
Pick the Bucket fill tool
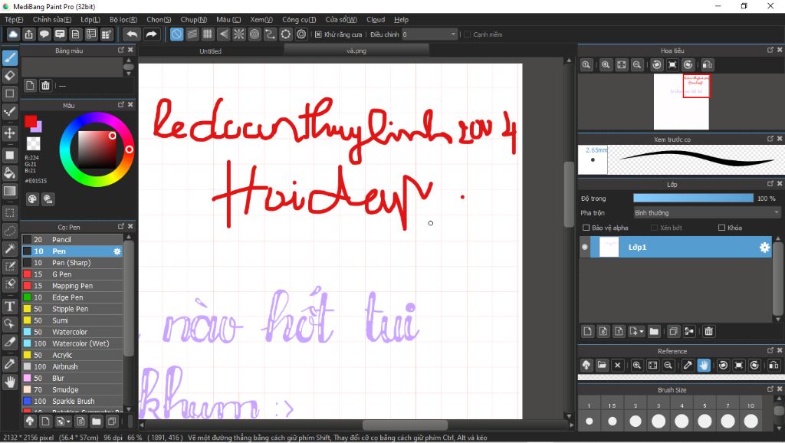[x=9, y=173]
